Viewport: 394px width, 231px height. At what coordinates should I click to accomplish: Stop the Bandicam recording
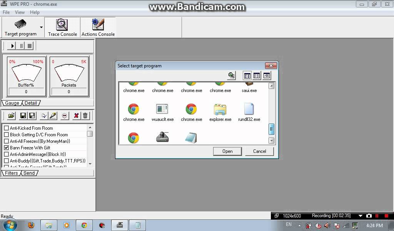pos(386,216)
